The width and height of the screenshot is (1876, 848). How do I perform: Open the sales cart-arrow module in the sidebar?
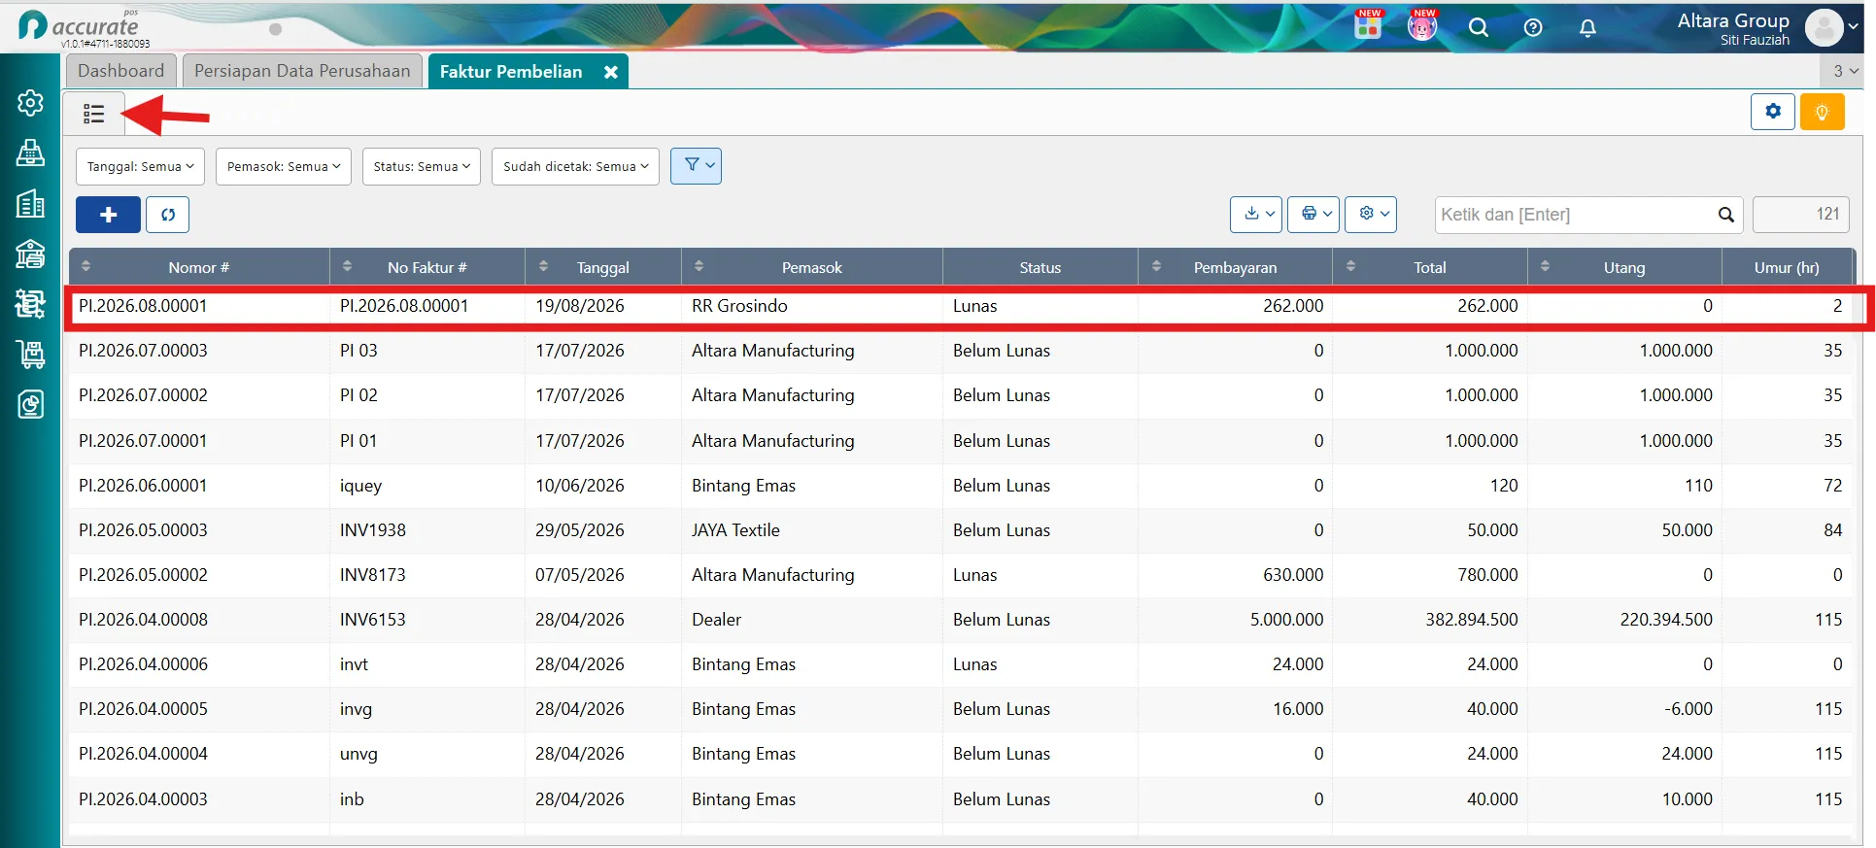point(30,304)
